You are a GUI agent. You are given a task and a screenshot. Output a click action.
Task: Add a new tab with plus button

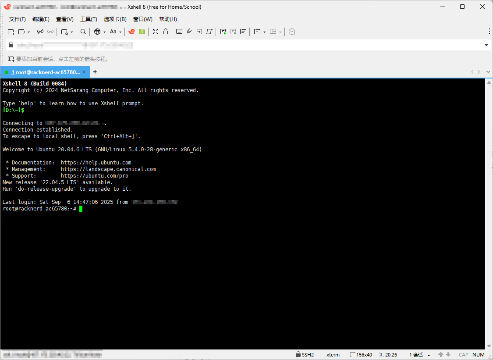(x=95, y=72)
